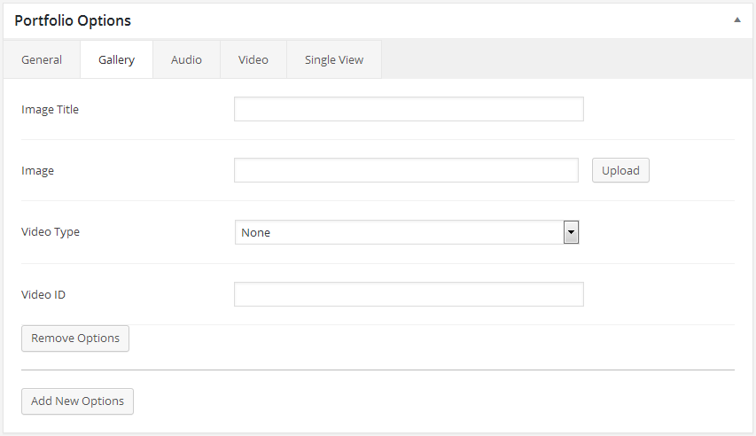Click the Video Type dropdown arrow
The height and width of the screenshot is (436, 756).
[571, 232]
